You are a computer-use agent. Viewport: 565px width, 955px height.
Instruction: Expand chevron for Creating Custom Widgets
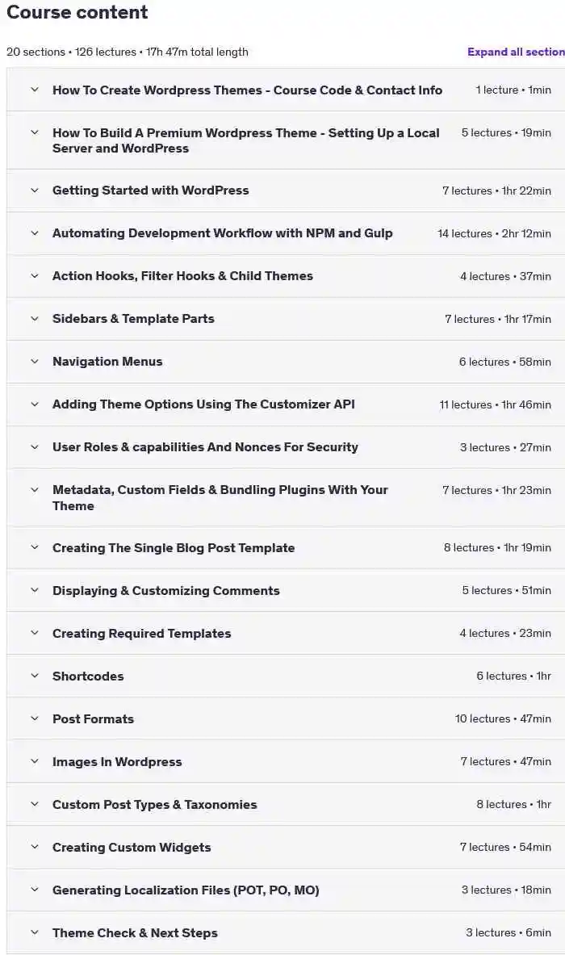(x=35, y=847)
